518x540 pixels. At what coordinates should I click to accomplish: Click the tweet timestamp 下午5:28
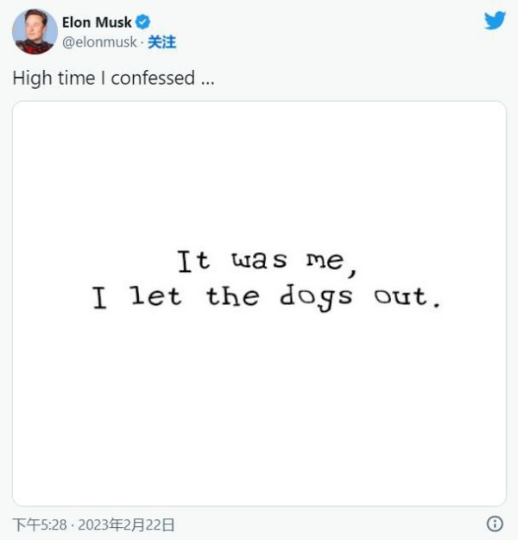(x=38, y=524)
